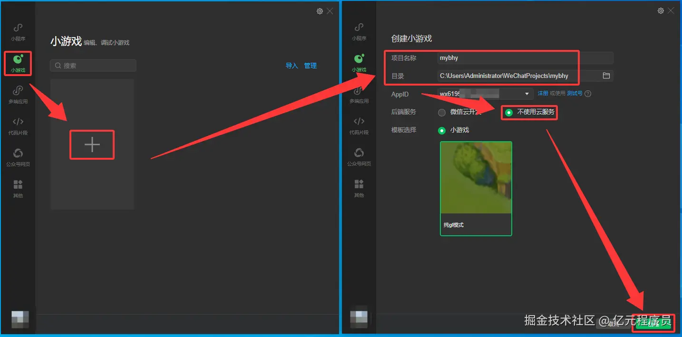Click 管理 link in project list
The image size is (682, 337).
311,66
